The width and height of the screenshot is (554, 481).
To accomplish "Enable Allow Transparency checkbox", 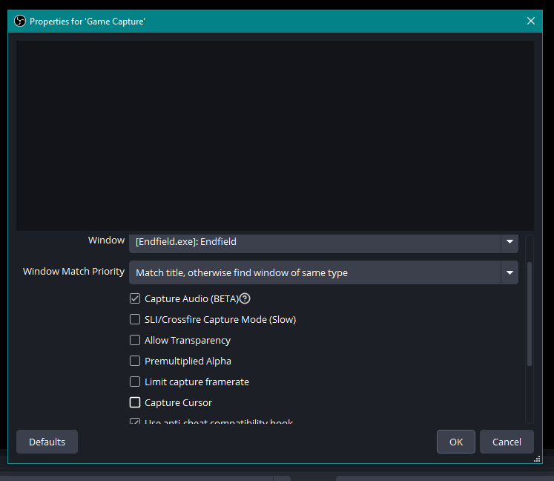I will [x=135, y=340].
